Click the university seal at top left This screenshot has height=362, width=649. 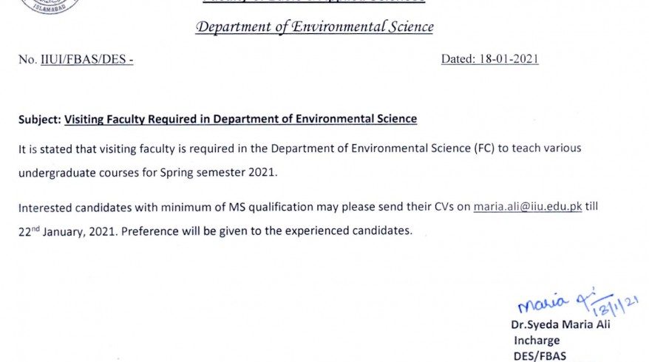[50, 6]
